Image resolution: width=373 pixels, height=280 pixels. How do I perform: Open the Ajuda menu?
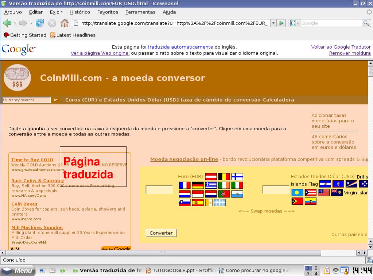pos(169,12)
